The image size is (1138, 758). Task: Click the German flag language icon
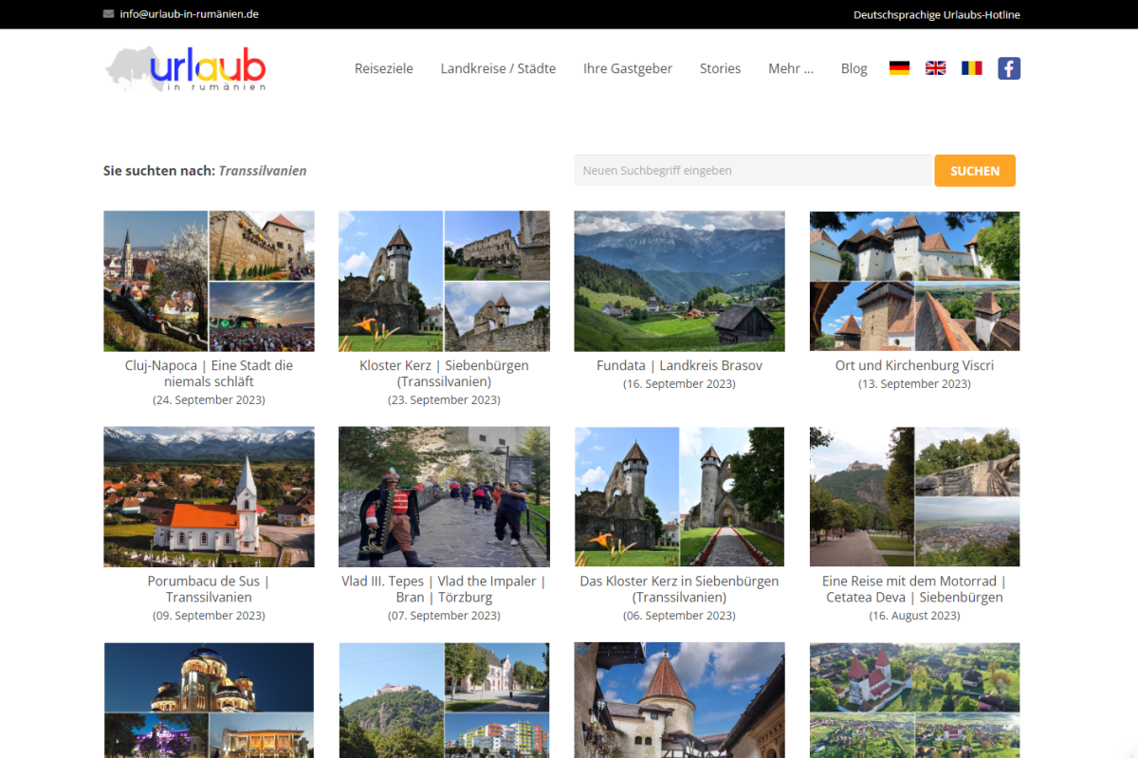click(x=899, y=68)
